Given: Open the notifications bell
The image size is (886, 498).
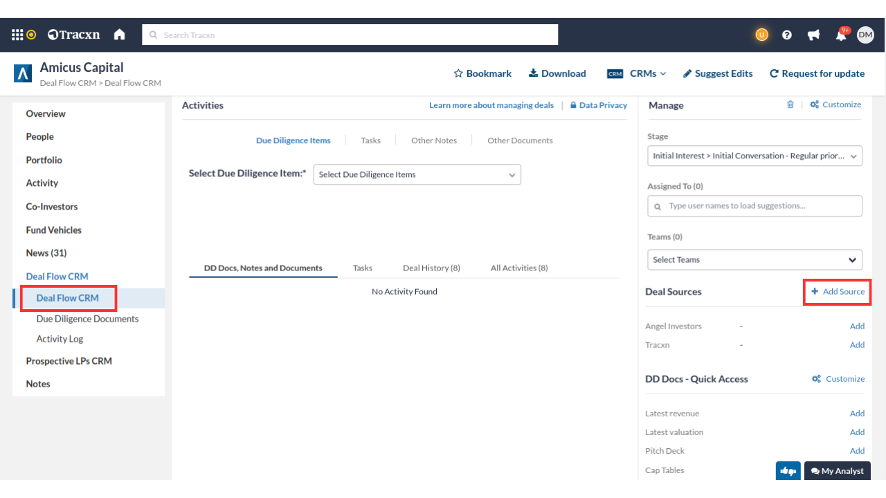Looking at the screenshot, I should (x=841, y=35).
